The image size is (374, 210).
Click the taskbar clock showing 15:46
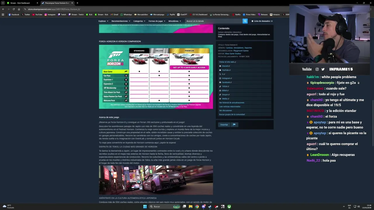(367, 206)
